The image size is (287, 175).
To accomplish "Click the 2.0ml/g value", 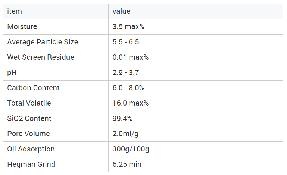I will point(125,134).
